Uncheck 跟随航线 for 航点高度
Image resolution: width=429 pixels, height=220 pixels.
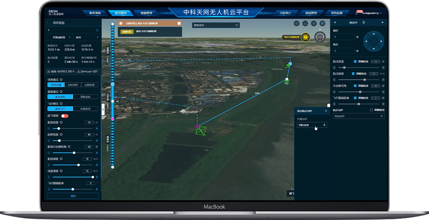point(355,61)
